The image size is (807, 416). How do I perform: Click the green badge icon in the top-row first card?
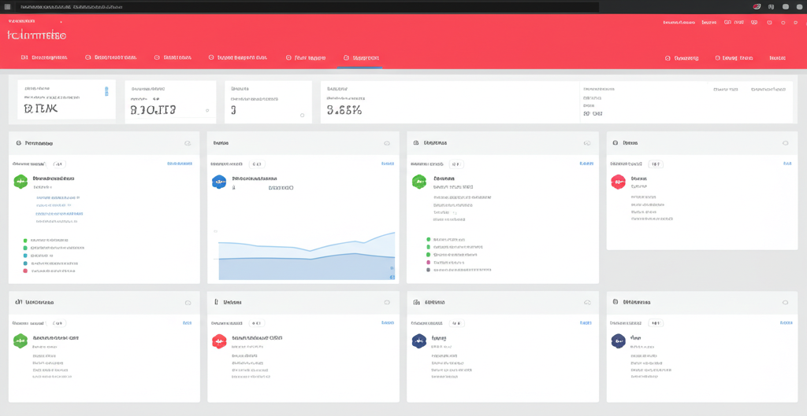click(20, 182)
